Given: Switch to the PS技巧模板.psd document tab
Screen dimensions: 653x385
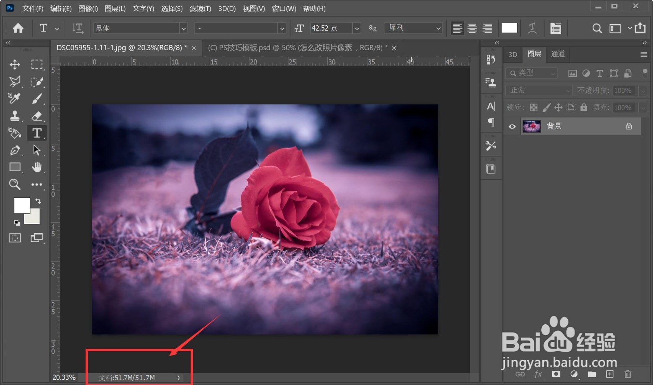Looking at the screenshot, I should point(298,48).
